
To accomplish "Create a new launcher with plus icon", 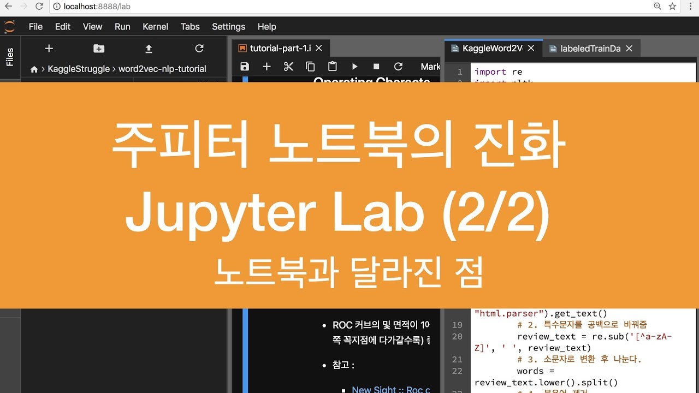I will click(49, 49).
